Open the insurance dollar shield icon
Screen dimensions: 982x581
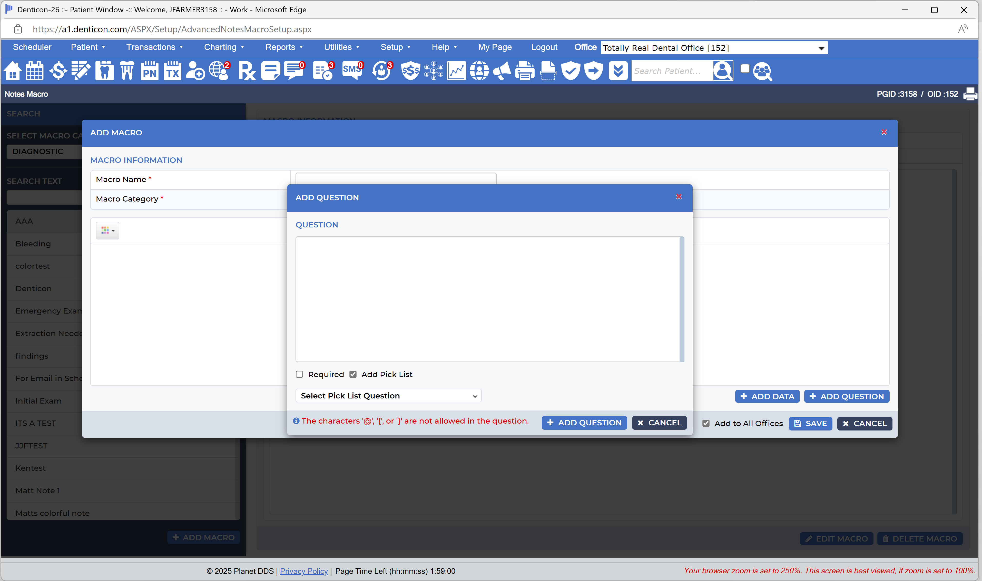coord(410,71)
